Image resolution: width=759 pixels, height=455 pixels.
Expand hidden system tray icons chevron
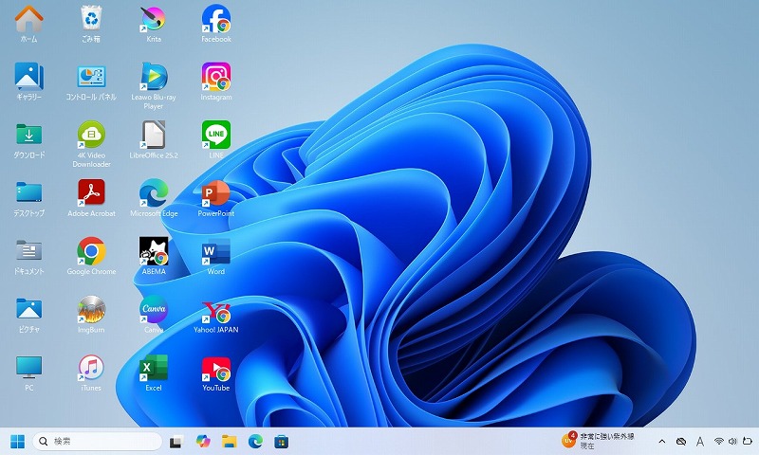coord(661,441)
